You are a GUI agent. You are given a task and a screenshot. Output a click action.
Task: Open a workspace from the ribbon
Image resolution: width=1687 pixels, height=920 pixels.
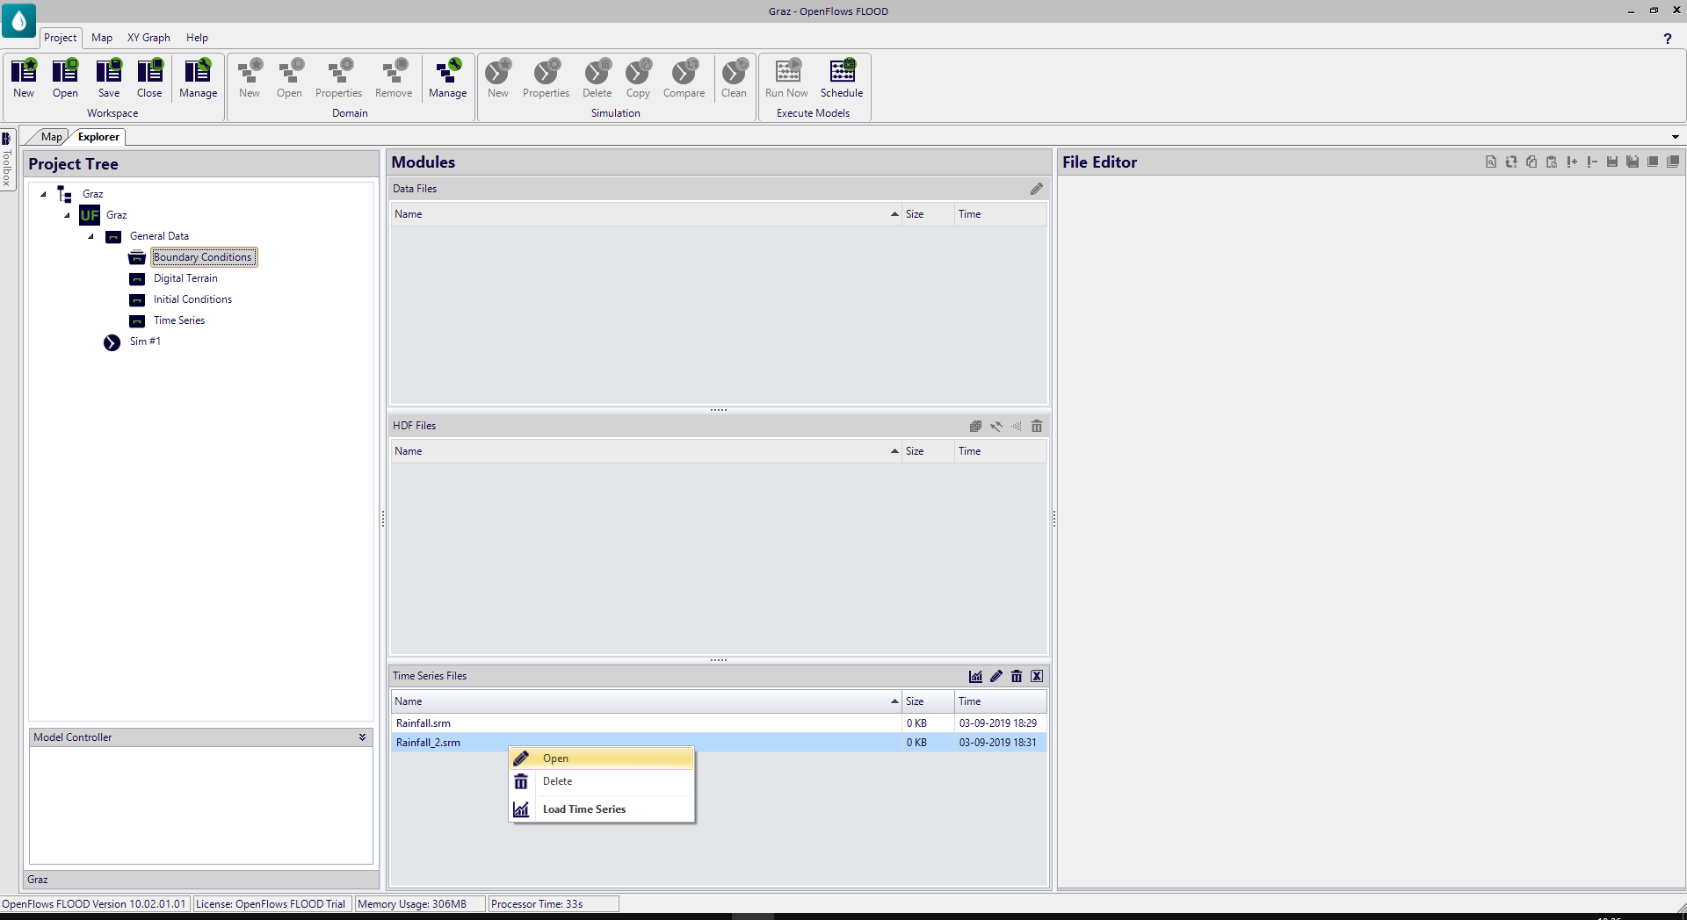[65, 78]
